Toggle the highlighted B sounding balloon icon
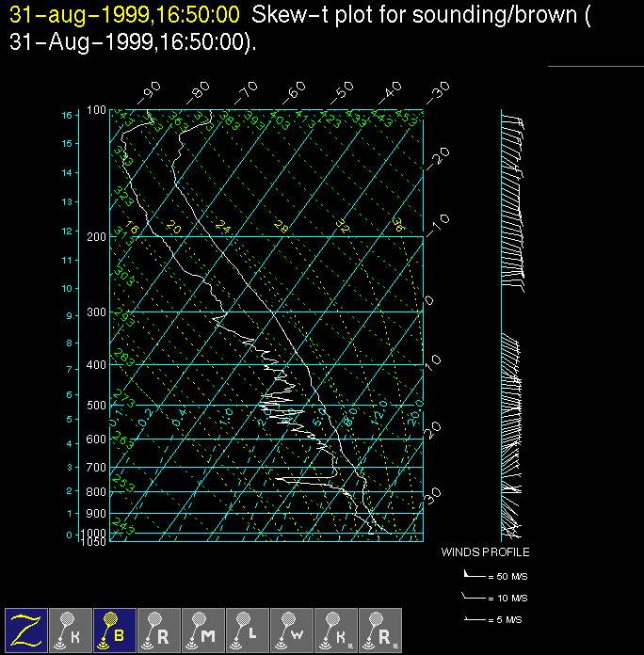The image size is (644, 655). tap(115, 630)
